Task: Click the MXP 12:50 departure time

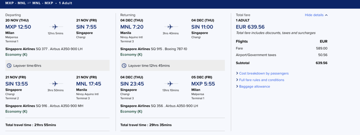Action: point(18,27)
